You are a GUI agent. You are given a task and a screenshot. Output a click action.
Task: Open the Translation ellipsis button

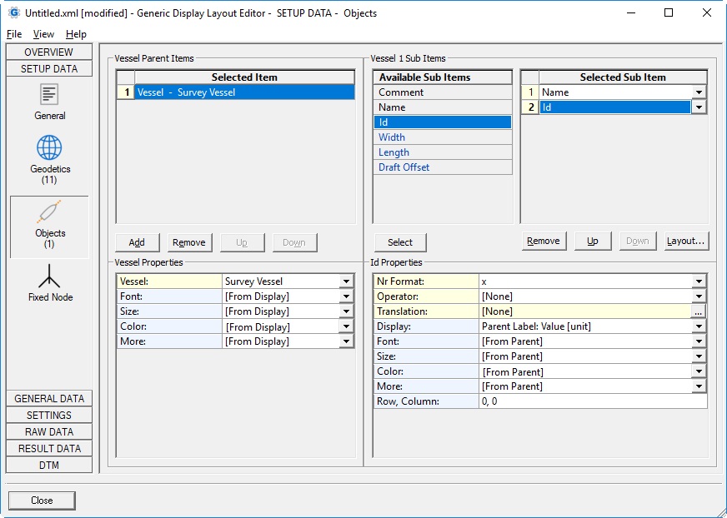pyautogui.click(x=699, y=311)
